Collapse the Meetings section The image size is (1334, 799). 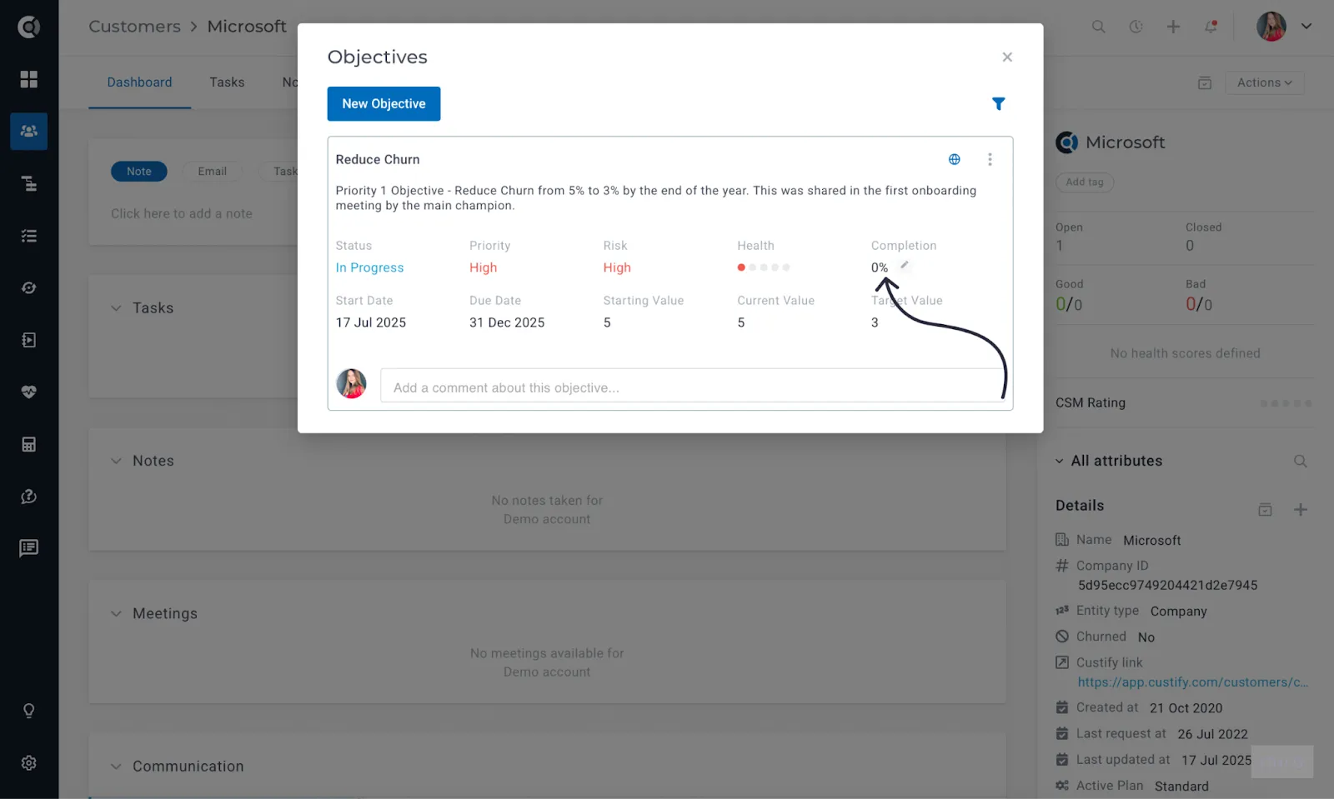click(x=116, y=613)
